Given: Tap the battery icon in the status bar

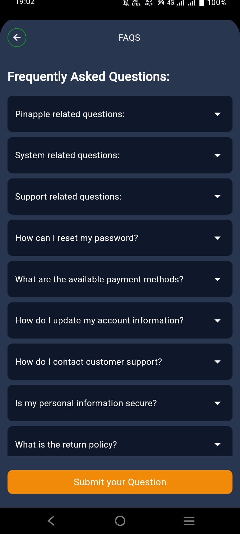Looking at the screenshot, I should (x=202, y=3).
